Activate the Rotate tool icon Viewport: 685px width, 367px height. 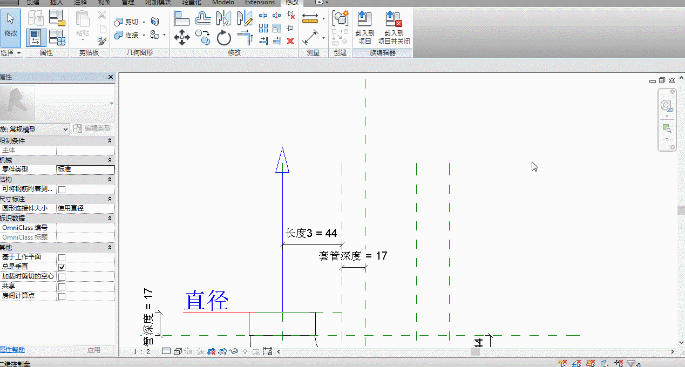(224, 37)
